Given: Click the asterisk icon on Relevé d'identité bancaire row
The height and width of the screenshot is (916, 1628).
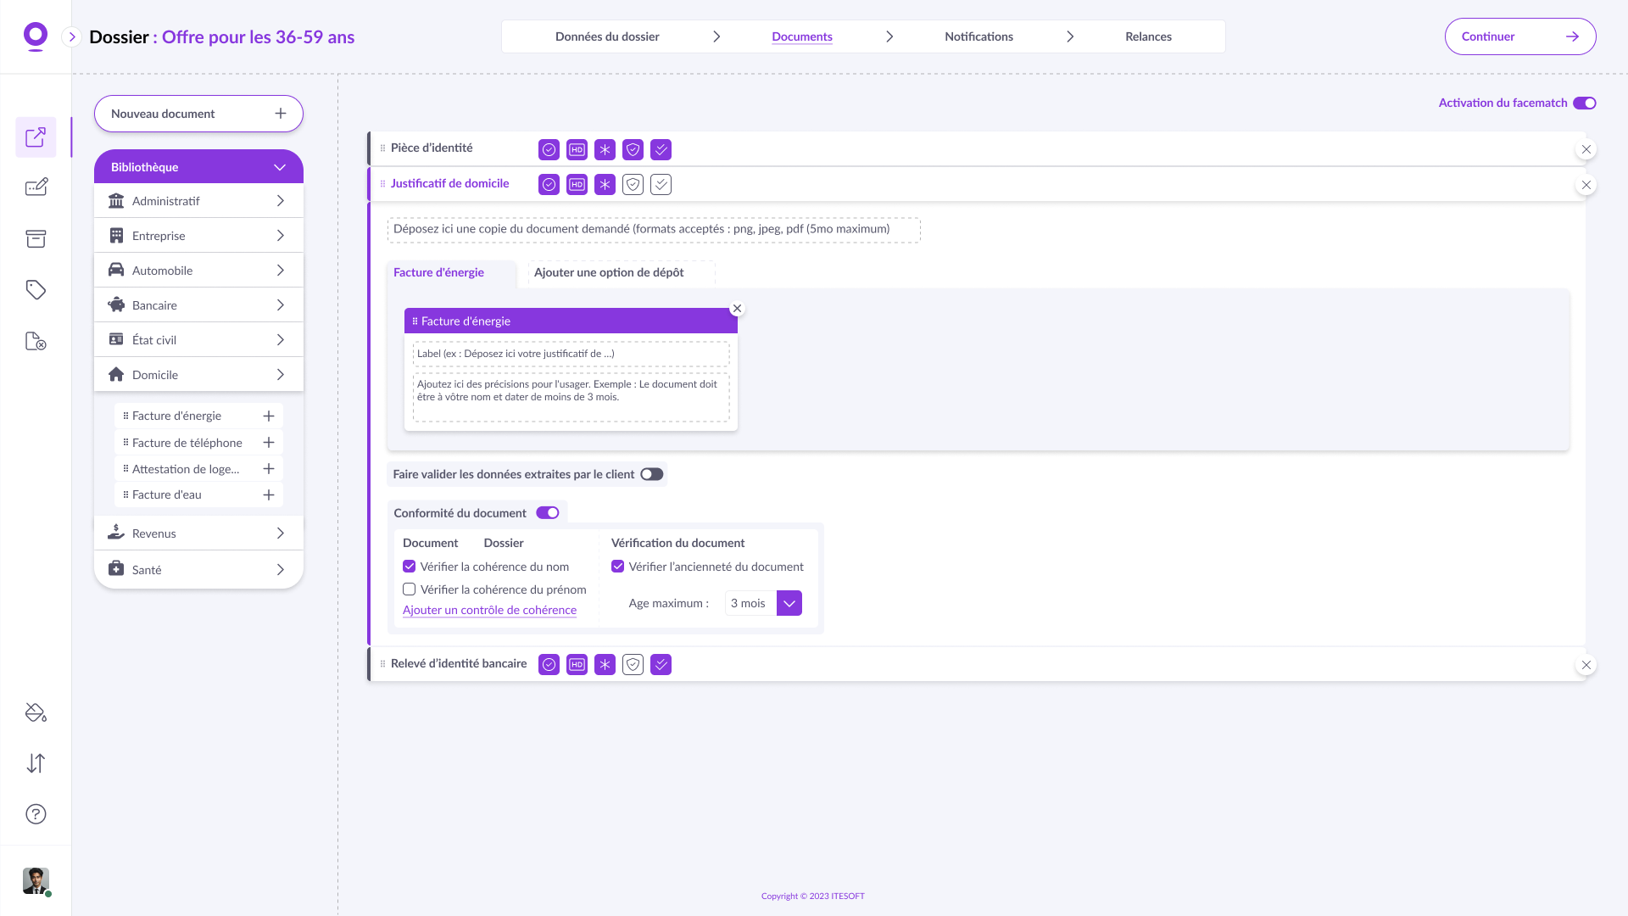Looking at the screenshot, I should coord(605,665).
